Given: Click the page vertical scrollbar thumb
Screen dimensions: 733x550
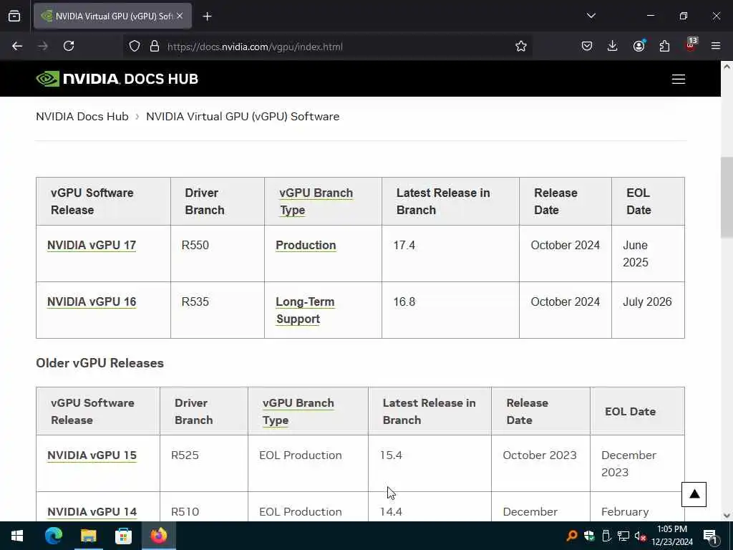Looking at the screenshot, I should (x=727, y=198).
